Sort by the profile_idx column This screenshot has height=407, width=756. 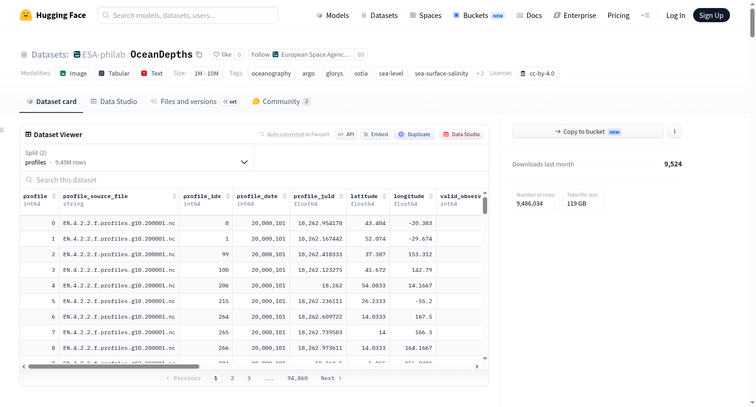click(x=228, y=196)
